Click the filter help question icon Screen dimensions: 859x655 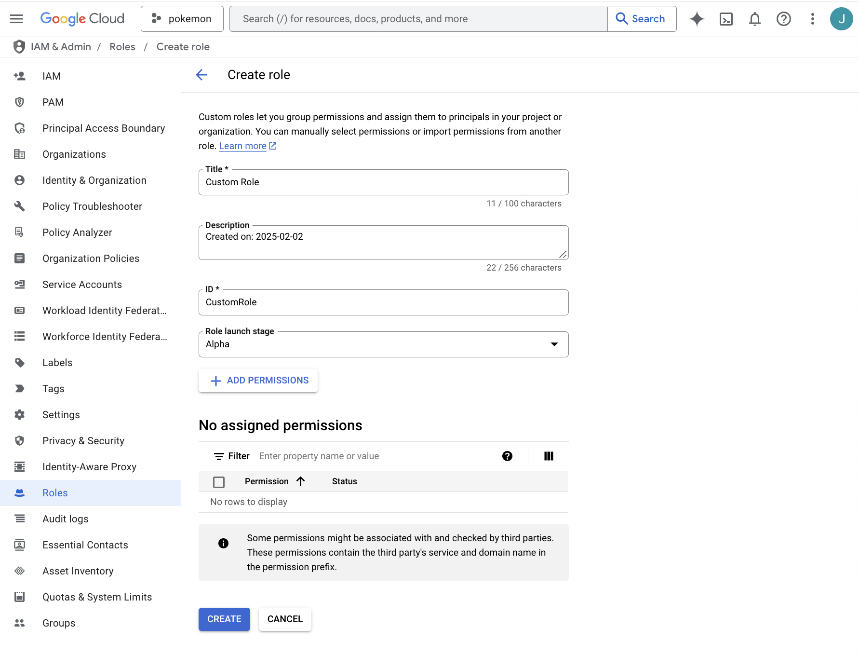(x=507, y=456)
